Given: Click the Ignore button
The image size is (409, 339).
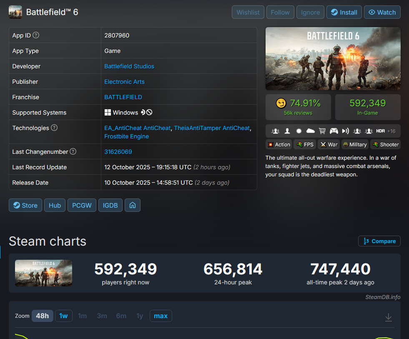Looking at the screenshot, I should click(310, 12).
